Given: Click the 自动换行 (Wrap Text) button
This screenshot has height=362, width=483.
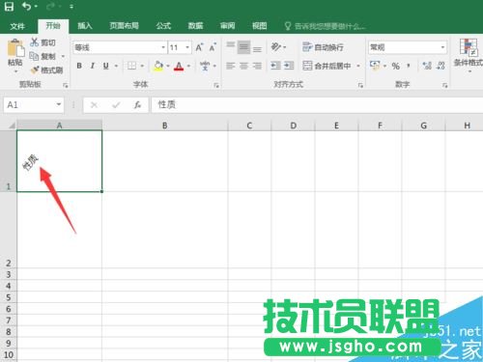Looking at the screenshot, I should tap(323, 47).
